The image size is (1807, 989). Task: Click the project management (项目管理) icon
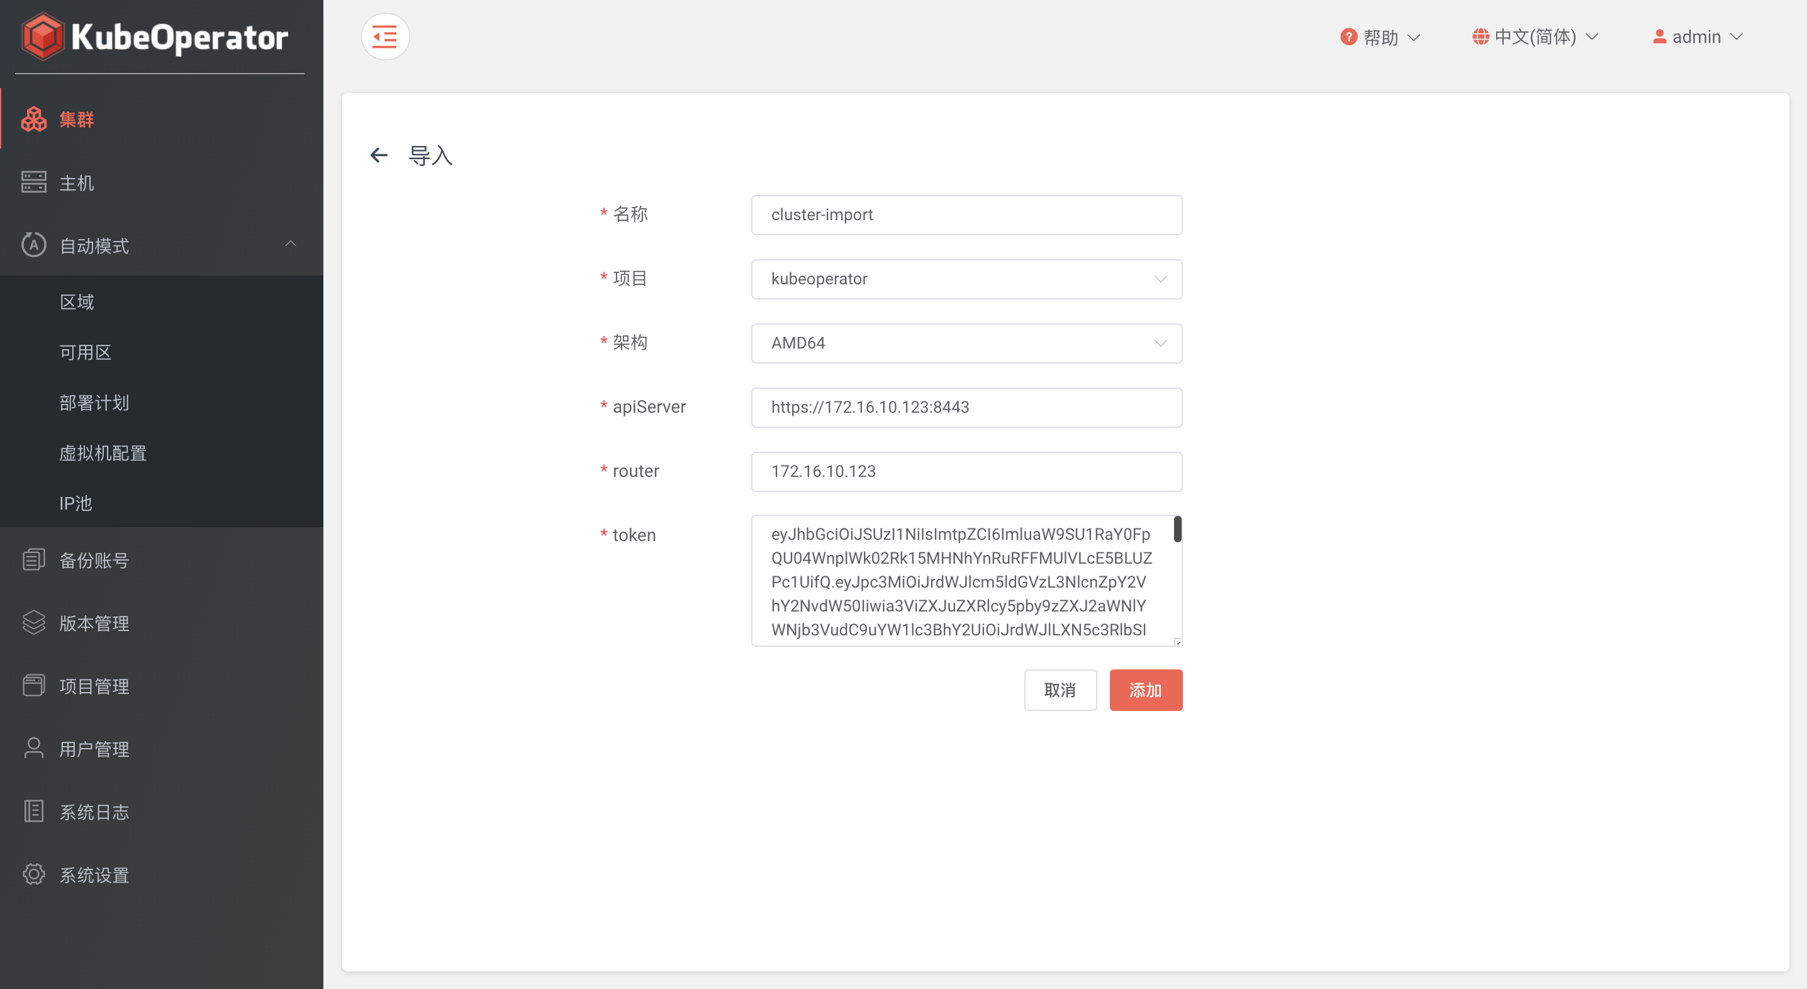pyautogui.click(x=34, y=685)
